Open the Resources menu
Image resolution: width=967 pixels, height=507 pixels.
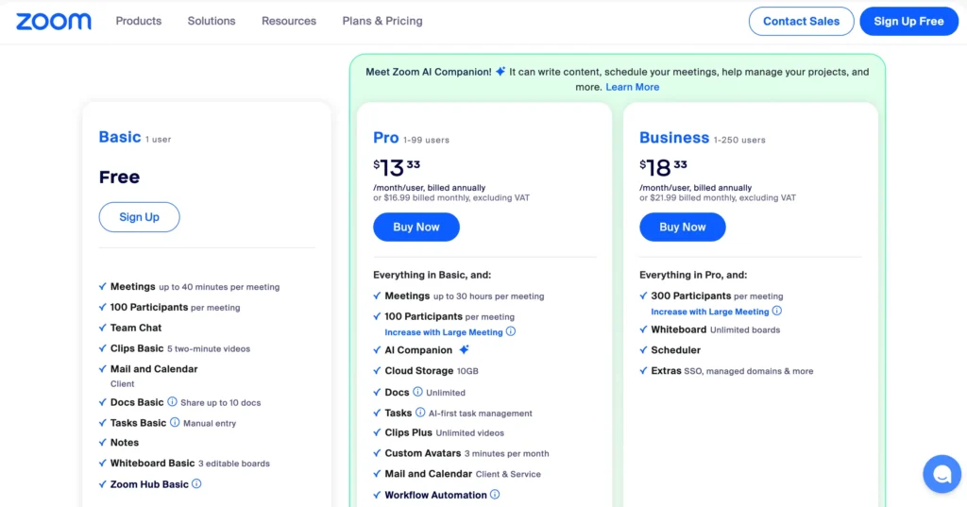point(289,21)
